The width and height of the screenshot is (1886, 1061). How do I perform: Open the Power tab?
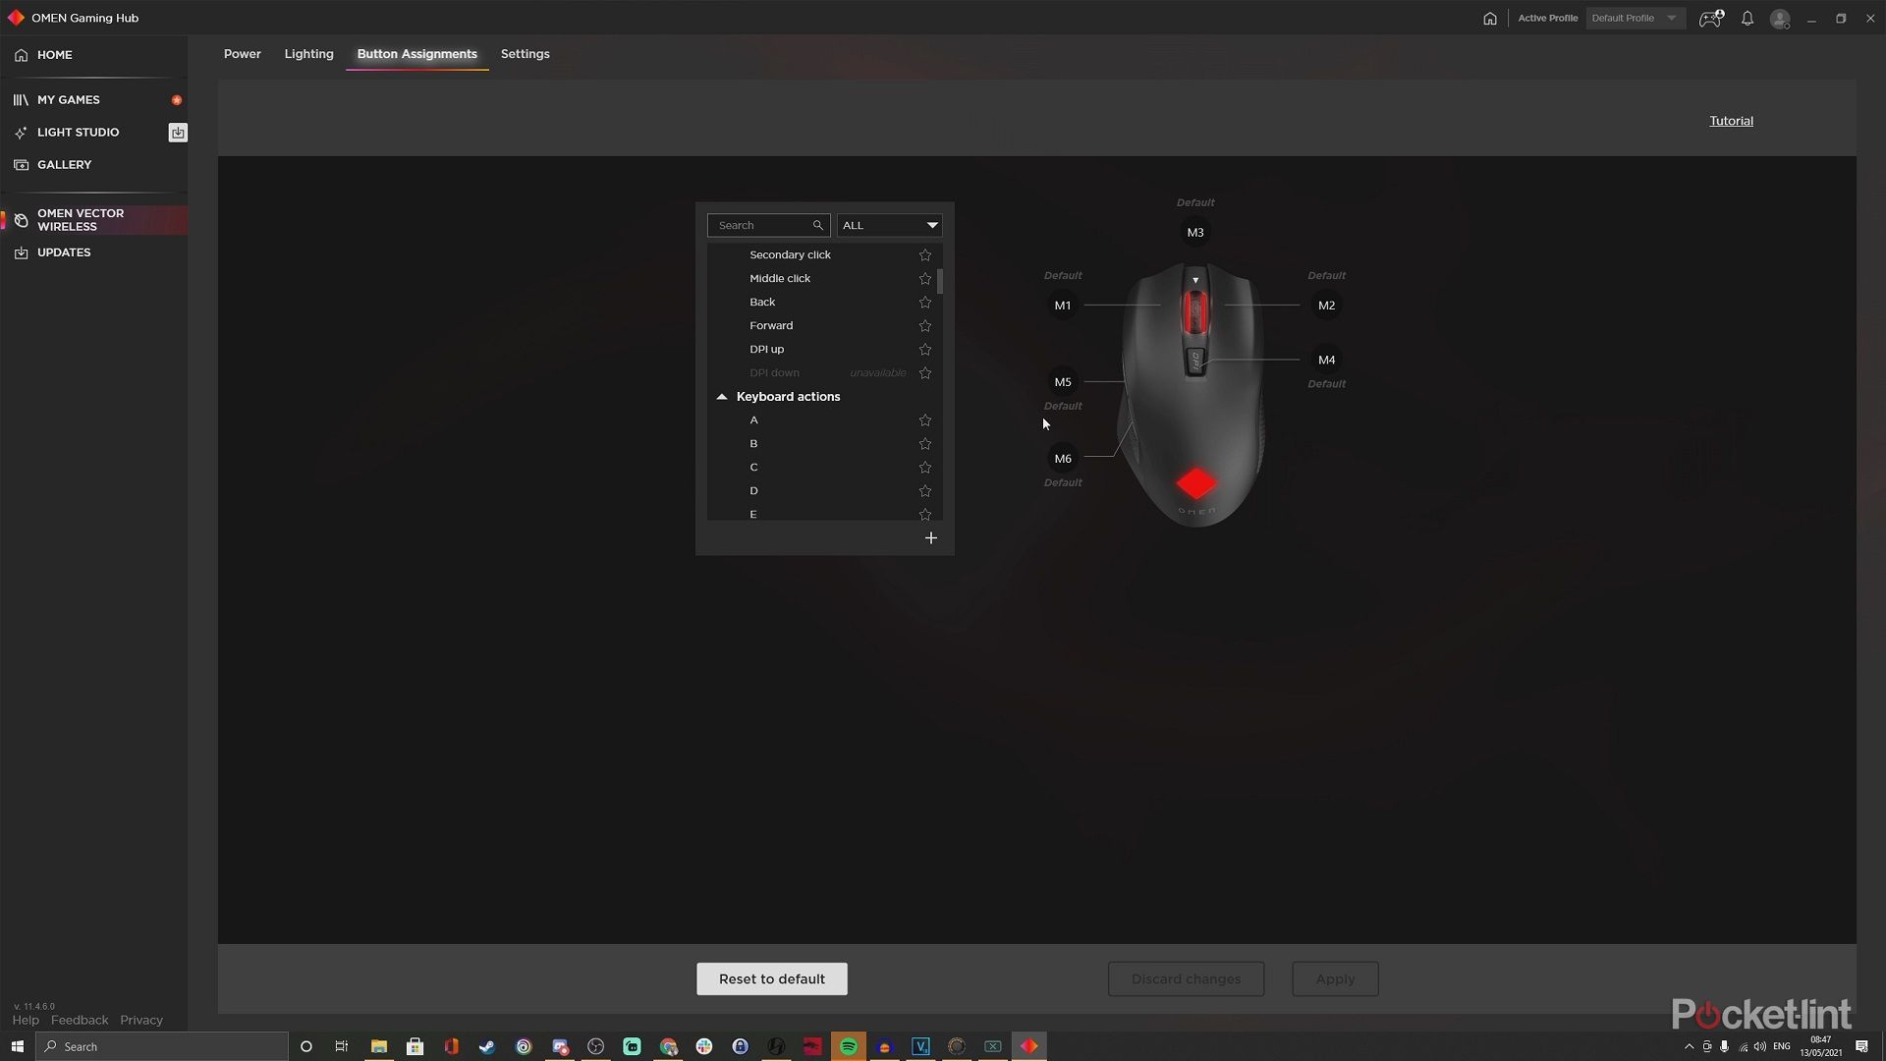click(242, 54)
